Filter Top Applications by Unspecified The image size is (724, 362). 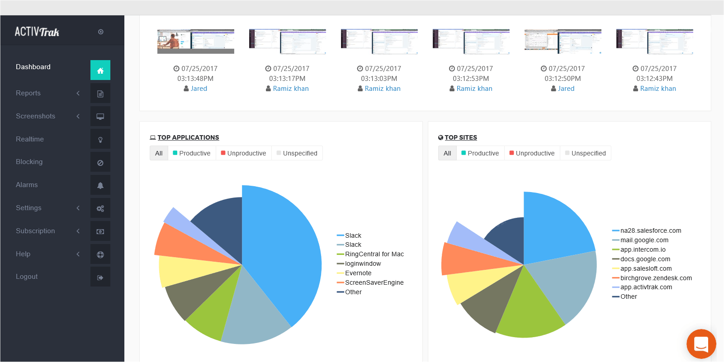[297, 153]
